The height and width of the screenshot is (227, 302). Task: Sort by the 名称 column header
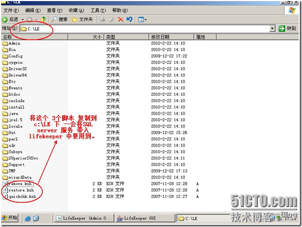pos(34,37)
